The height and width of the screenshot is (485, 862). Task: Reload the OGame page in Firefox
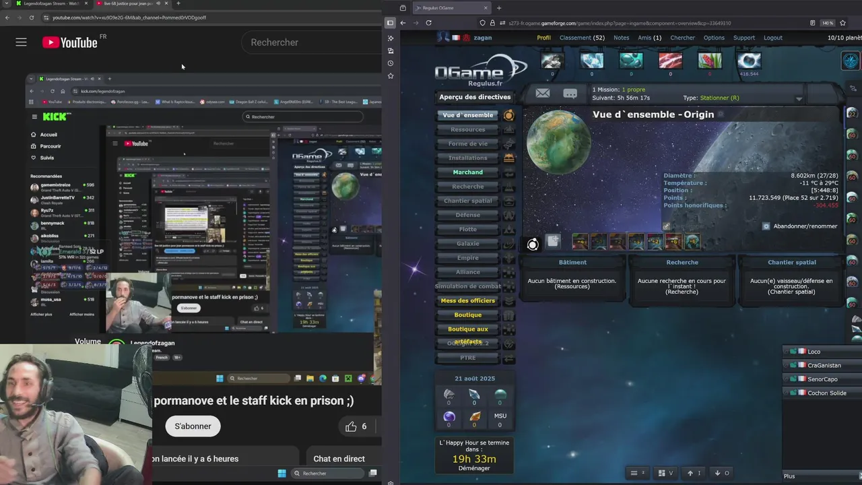pos(428,23)
